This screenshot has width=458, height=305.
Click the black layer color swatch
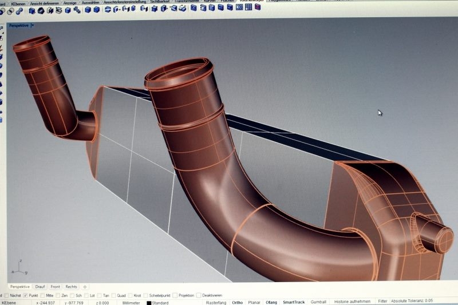point(149,302)
